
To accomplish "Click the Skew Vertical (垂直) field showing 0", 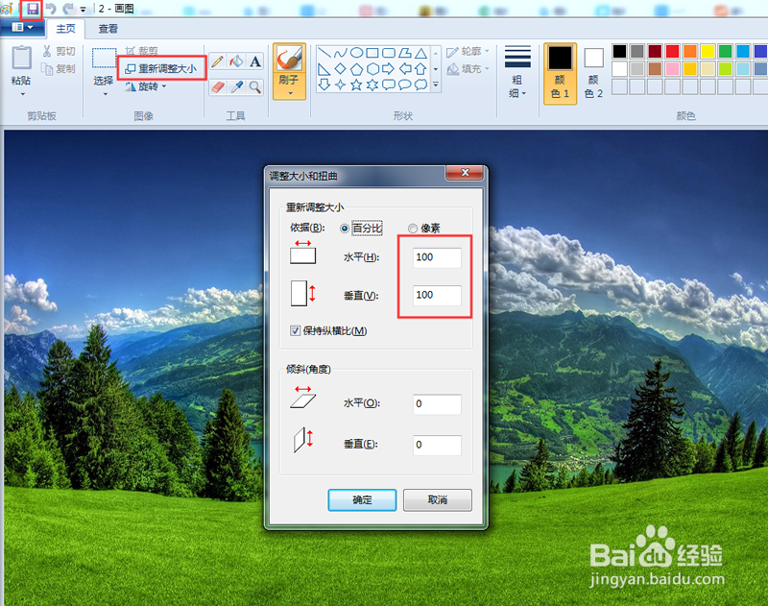I will tap(437, 446).
